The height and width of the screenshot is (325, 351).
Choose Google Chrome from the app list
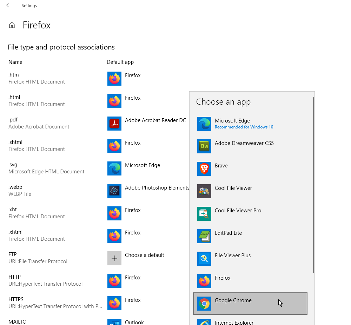(250, 304)
